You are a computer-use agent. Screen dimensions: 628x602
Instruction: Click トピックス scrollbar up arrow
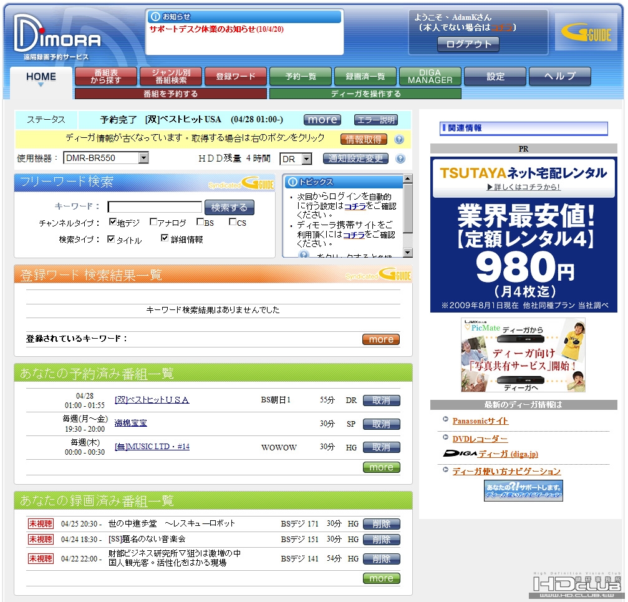408,178
